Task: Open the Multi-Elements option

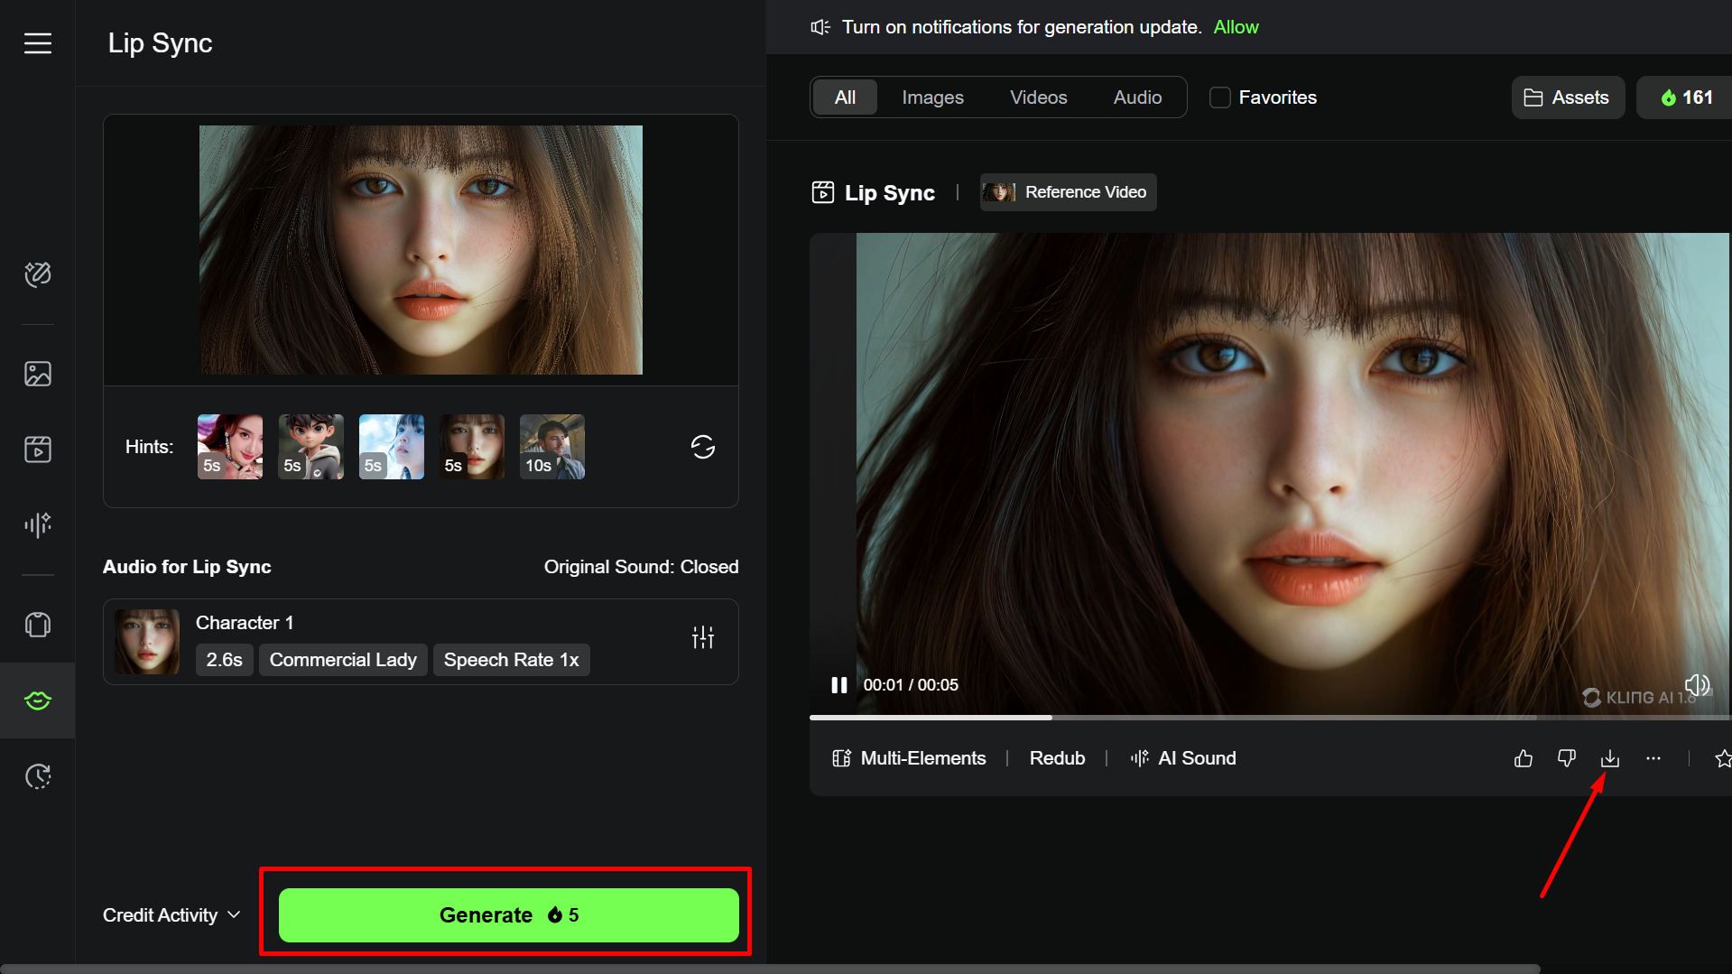Action: tap(909, 758)
